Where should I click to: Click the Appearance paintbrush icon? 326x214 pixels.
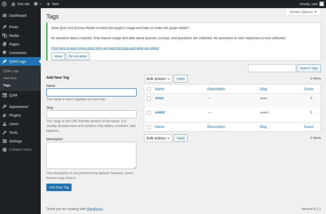(5, 107)
